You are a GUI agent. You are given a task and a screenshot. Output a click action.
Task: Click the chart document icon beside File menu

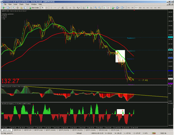tap(2, 4)
